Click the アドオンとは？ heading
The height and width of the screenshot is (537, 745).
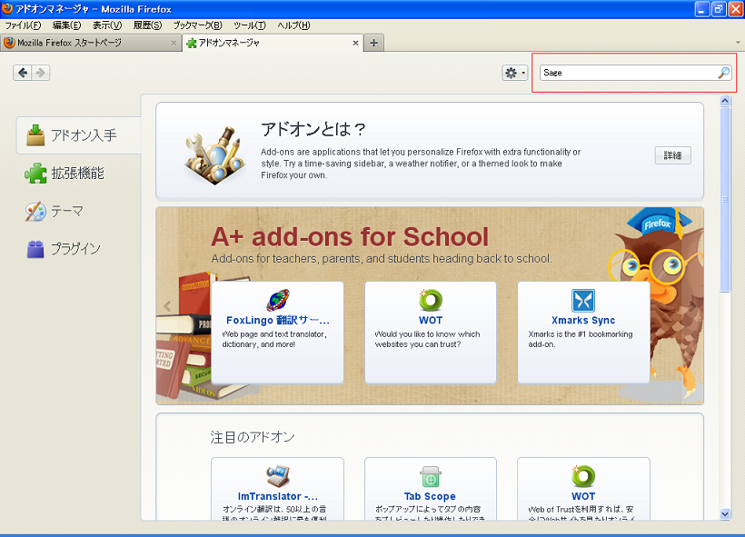(x=313, y=129)
